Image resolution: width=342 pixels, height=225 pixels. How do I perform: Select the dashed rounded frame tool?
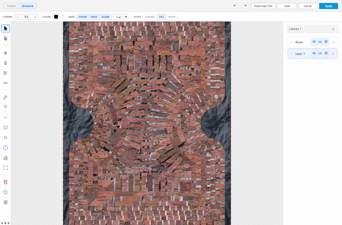(6, 148)
